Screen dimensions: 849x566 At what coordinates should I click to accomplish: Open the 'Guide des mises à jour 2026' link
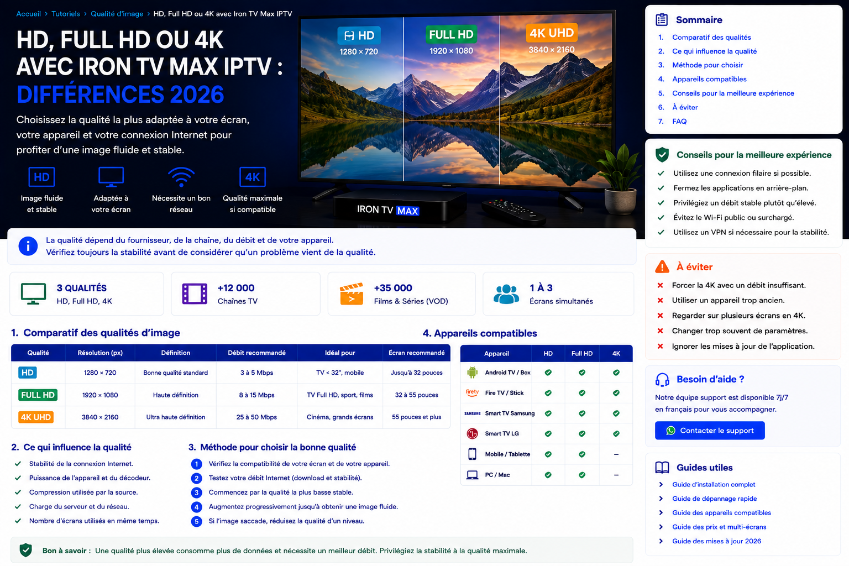tap(716, 541)
